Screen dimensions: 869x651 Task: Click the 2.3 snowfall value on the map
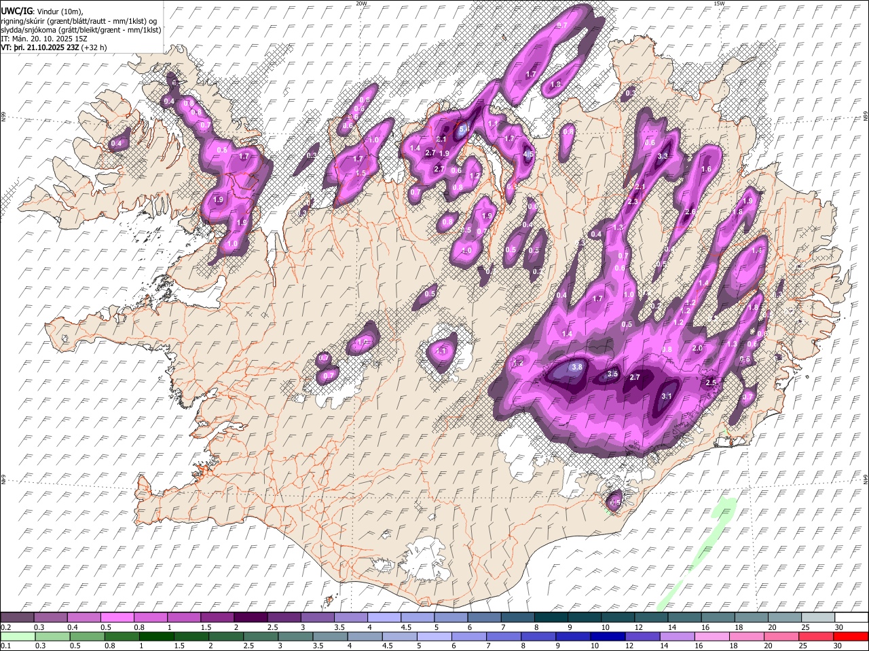coord(633,202)
